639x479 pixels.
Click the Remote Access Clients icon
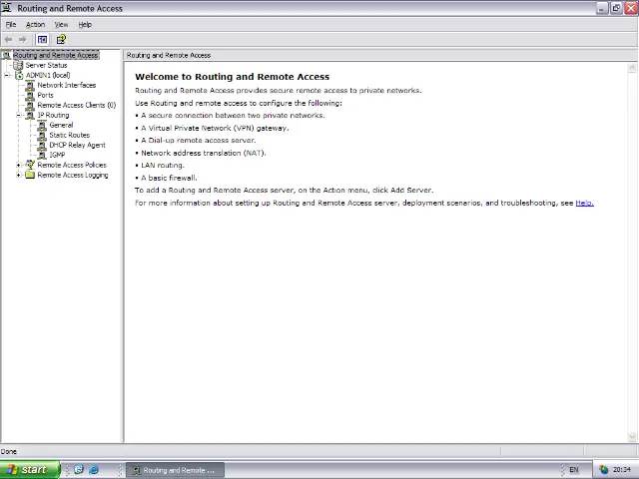tap(30, 105)
